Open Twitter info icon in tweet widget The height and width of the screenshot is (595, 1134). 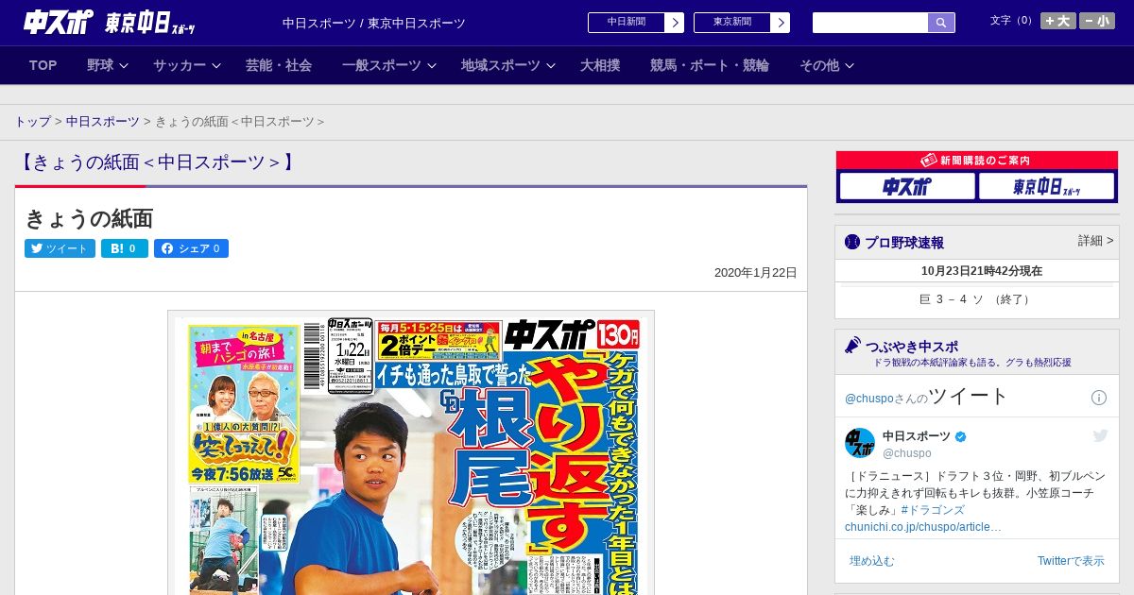1099,398
